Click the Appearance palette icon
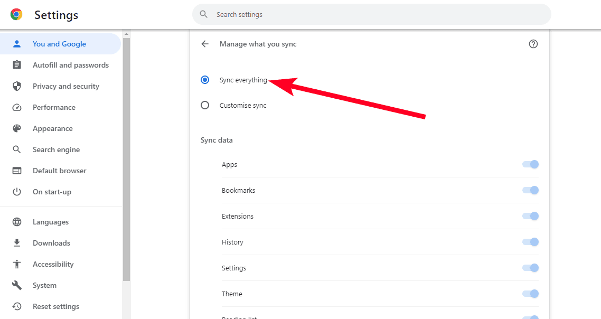This screenshot has height=319, width=601. click(17, 128)
